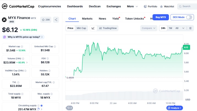This screenshot has width=197, height=111.
Task: Open the Compare dropdown
Action: click(x=149, y=28)
